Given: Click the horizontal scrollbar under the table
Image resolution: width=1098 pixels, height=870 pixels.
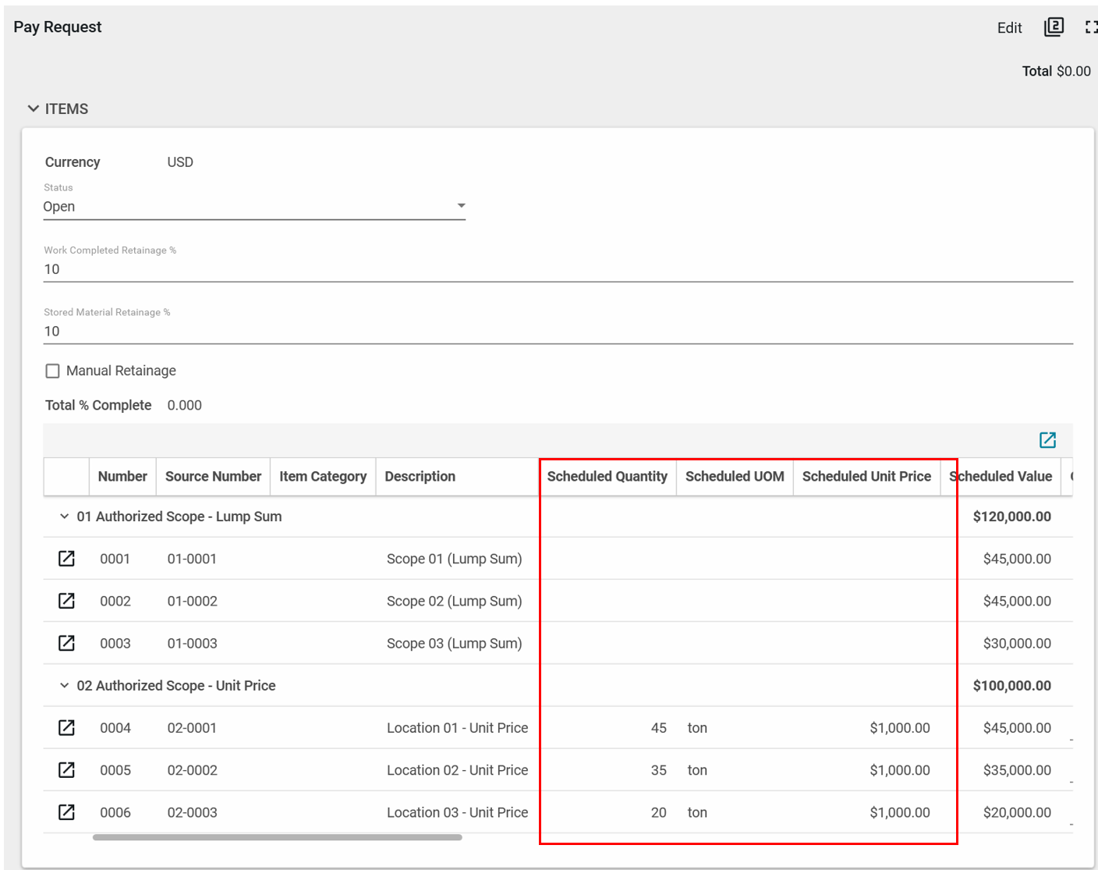Looking at the screenshot, I should pos(277,837).
